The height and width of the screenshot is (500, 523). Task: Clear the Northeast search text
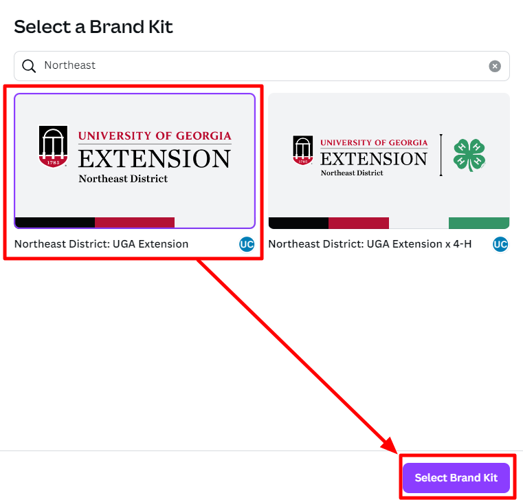(495, 66)
